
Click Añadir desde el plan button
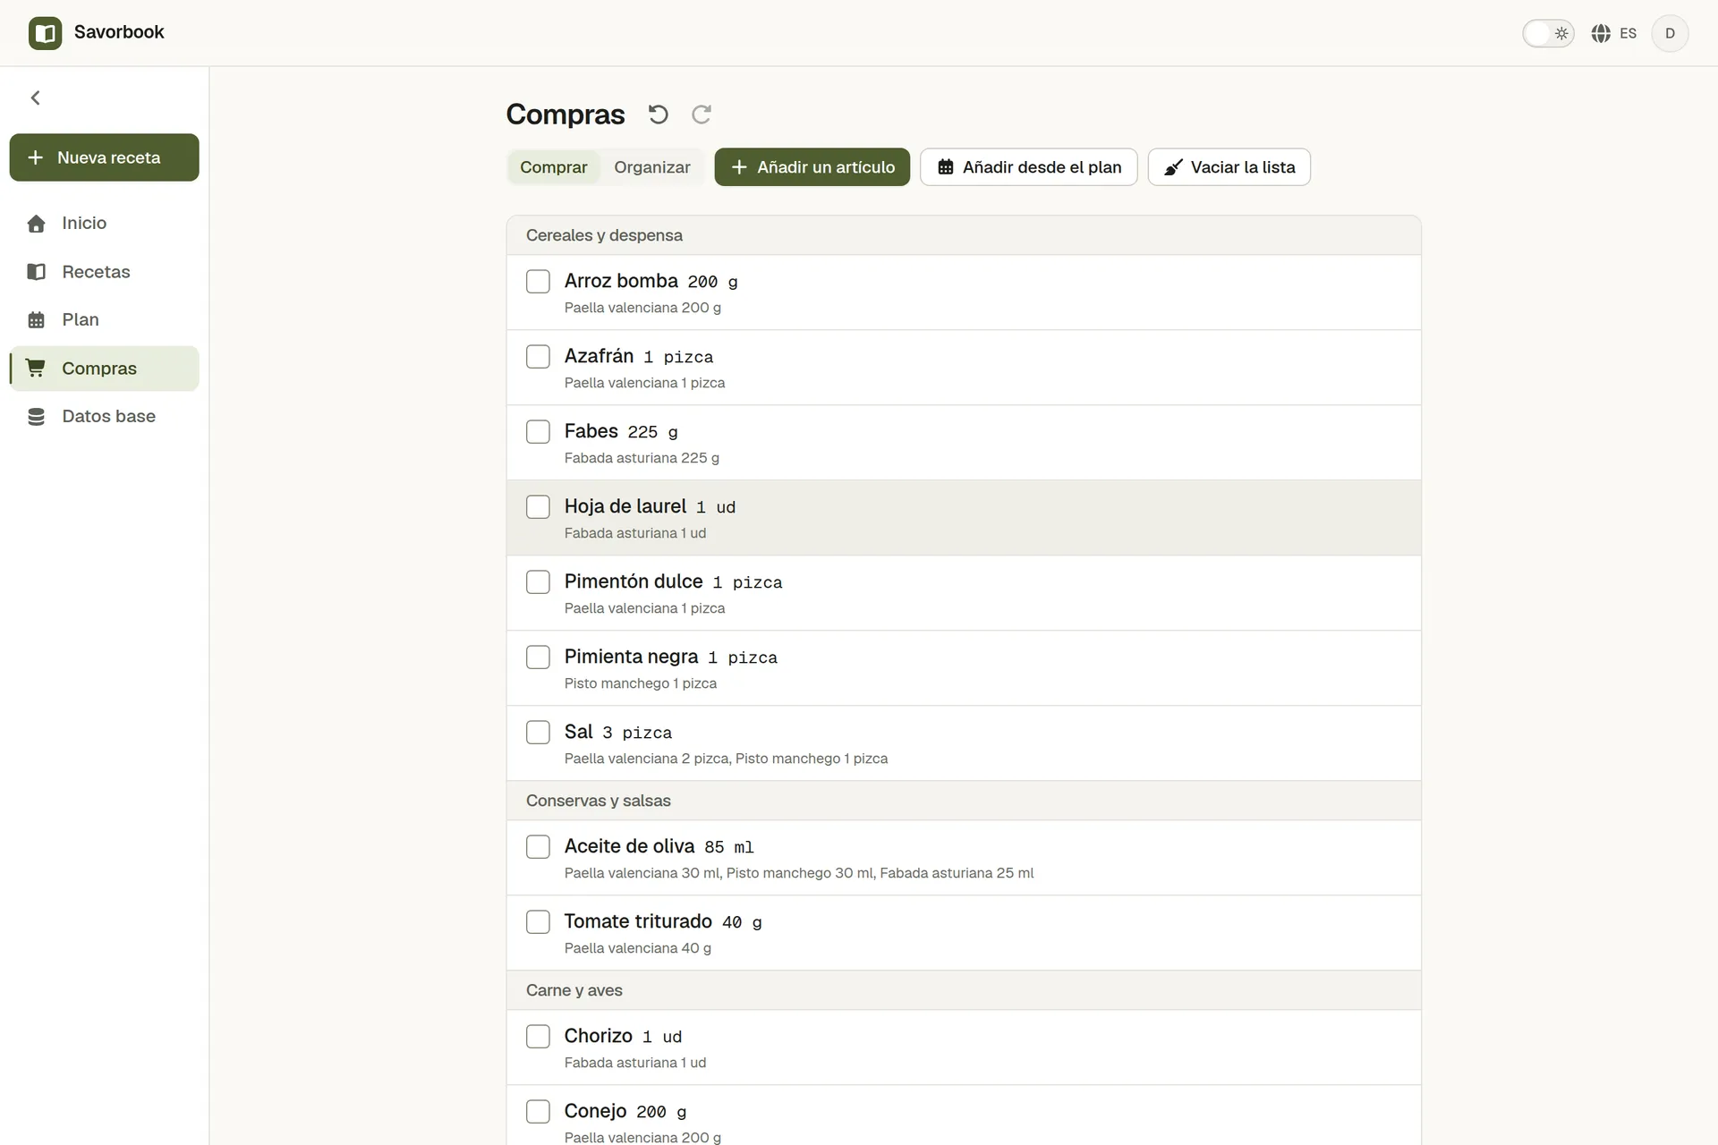point(1029,167)
